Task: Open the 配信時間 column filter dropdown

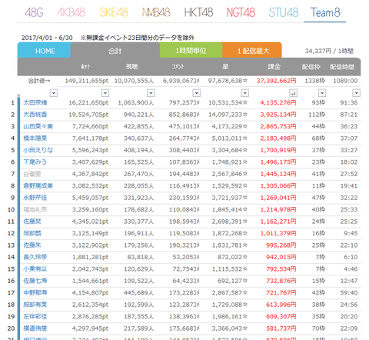Action: click(357, 93)
